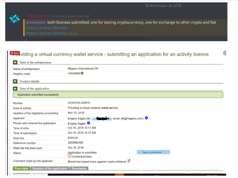Open the Documents tab
This screenshot has width=238, height=178.
(x=79, y=168)
